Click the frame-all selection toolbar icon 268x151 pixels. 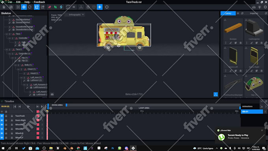(18, 7)
